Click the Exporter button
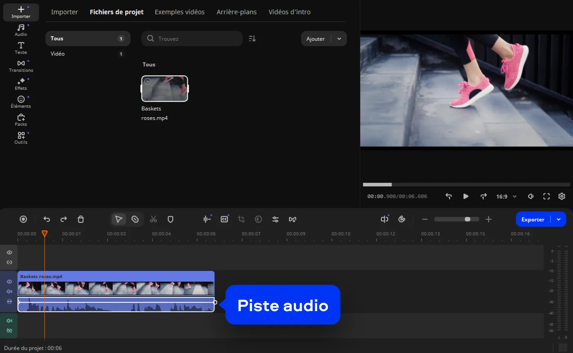 (533, 219)
